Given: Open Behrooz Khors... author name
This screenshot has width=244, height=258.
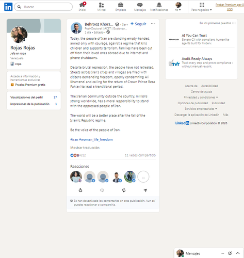Looking at the screenshot, I should (x=99, y=24).
